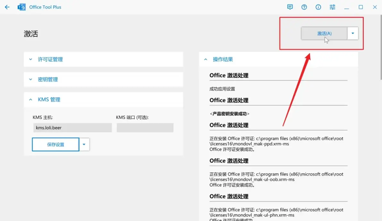Click the KMS 主机 label
Screen dimensions: 382x221
pos(43,117)
